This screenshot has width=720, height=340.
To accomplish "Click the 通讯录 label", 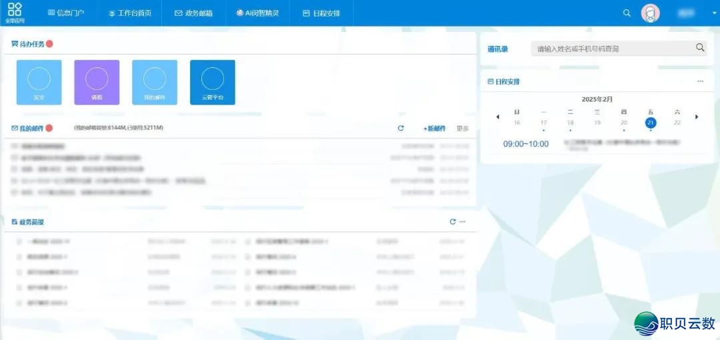I will tap(498, 49).
